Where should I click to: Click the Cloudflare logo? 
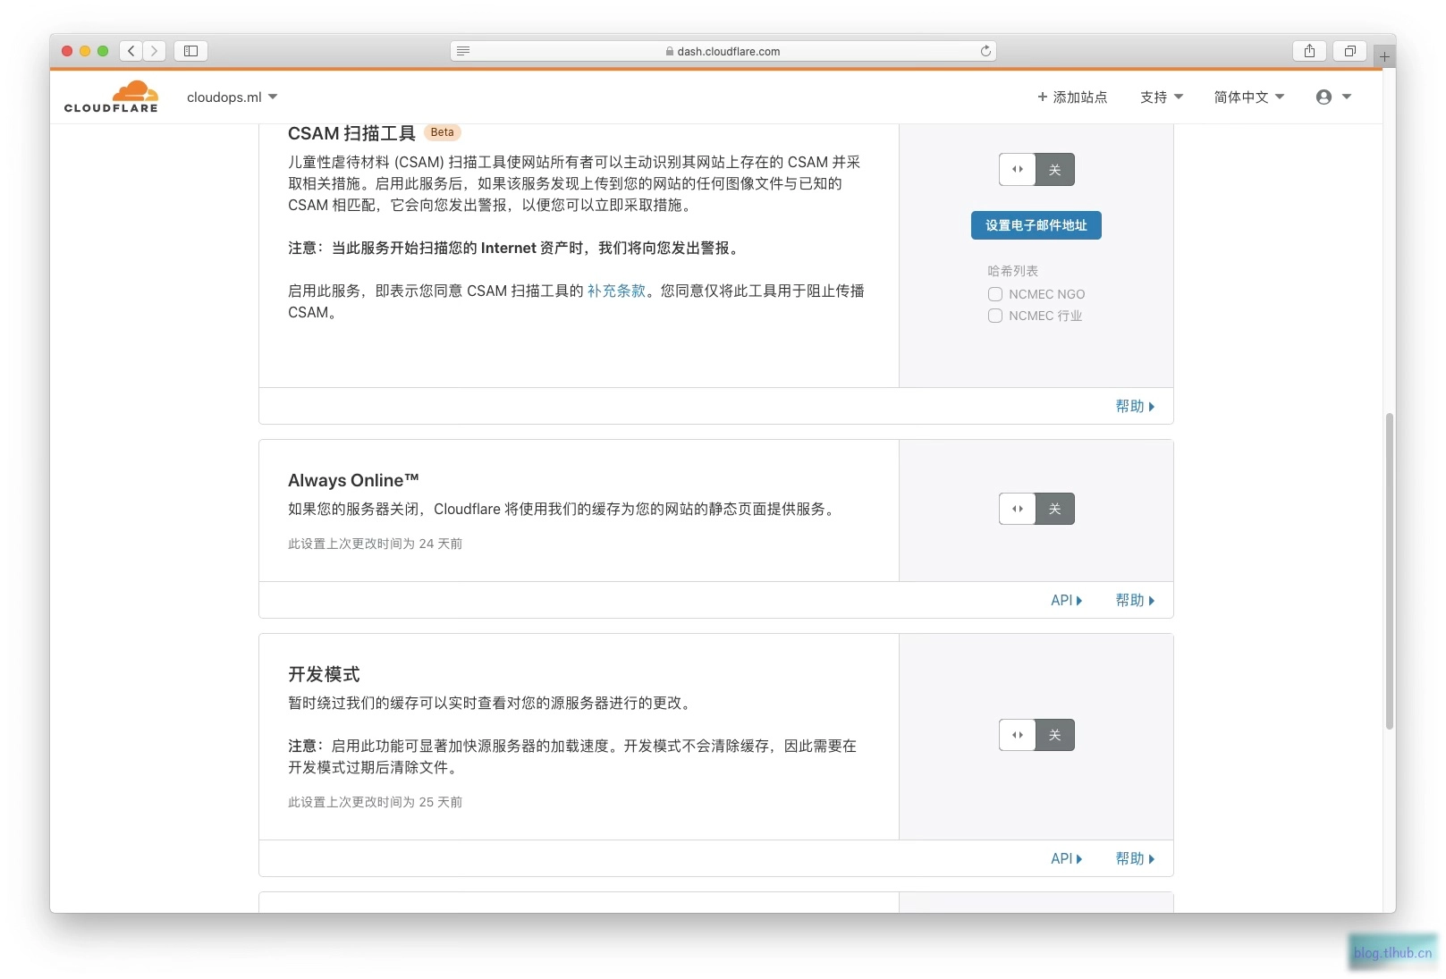(111, 97)
